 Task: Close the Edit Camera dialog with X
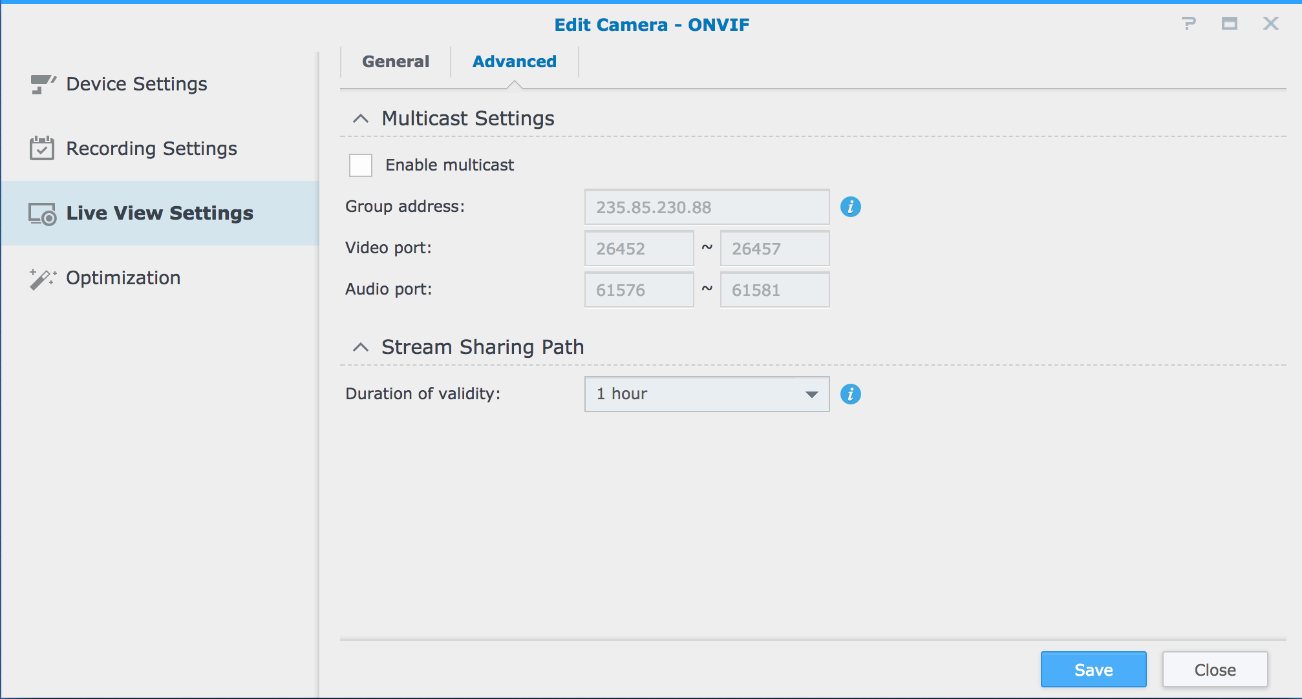[1270, 24]
